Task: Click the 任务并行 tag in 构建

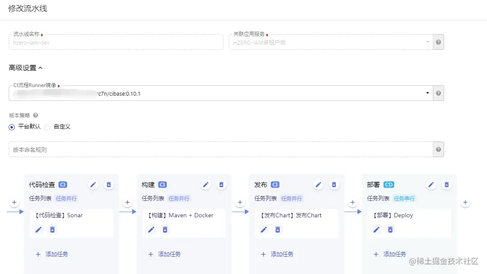Action: (179, 199)
